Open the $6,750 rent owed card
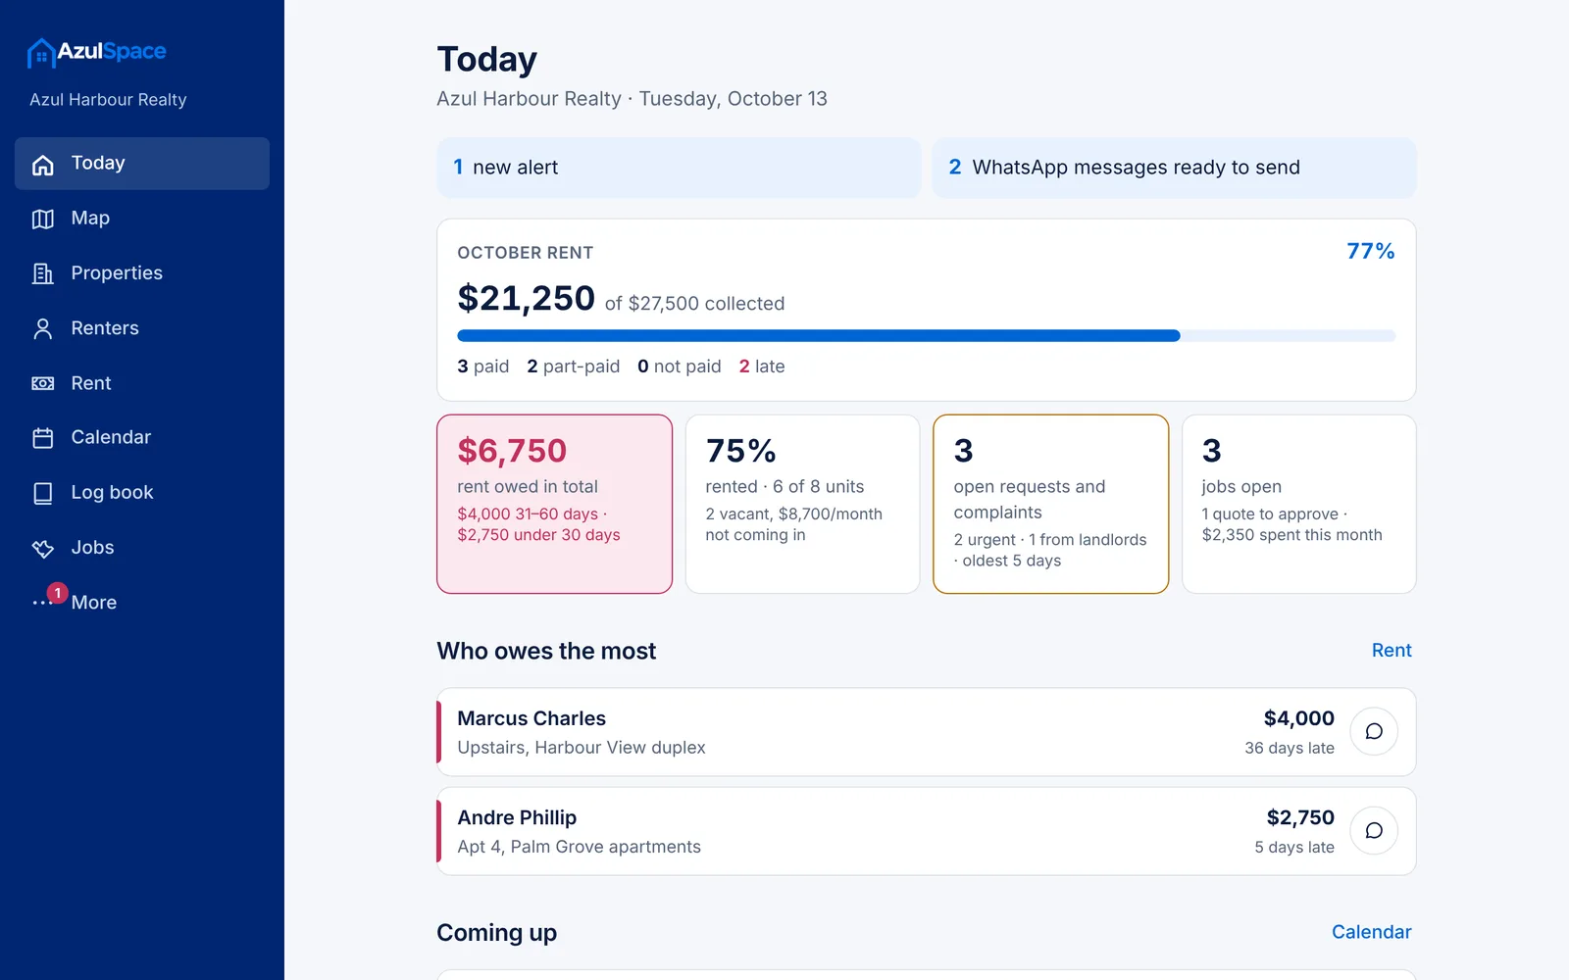 [x=555, y=504]
